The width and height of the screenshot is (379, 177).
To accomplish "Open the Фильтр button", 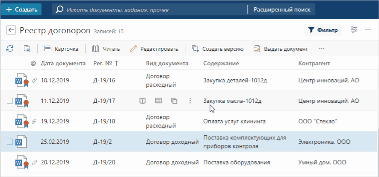I will (323, 30).
